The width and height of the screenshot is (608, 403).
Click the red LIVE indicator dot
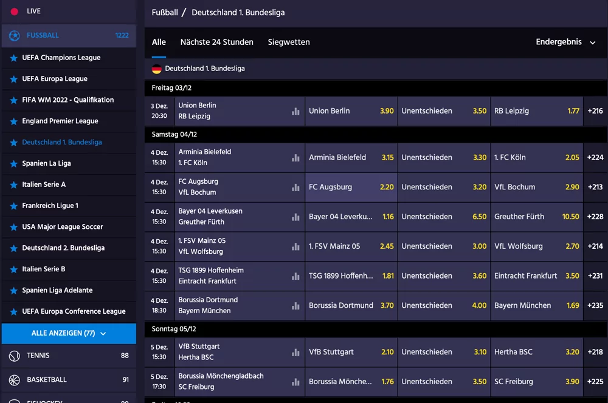[15, 12]
